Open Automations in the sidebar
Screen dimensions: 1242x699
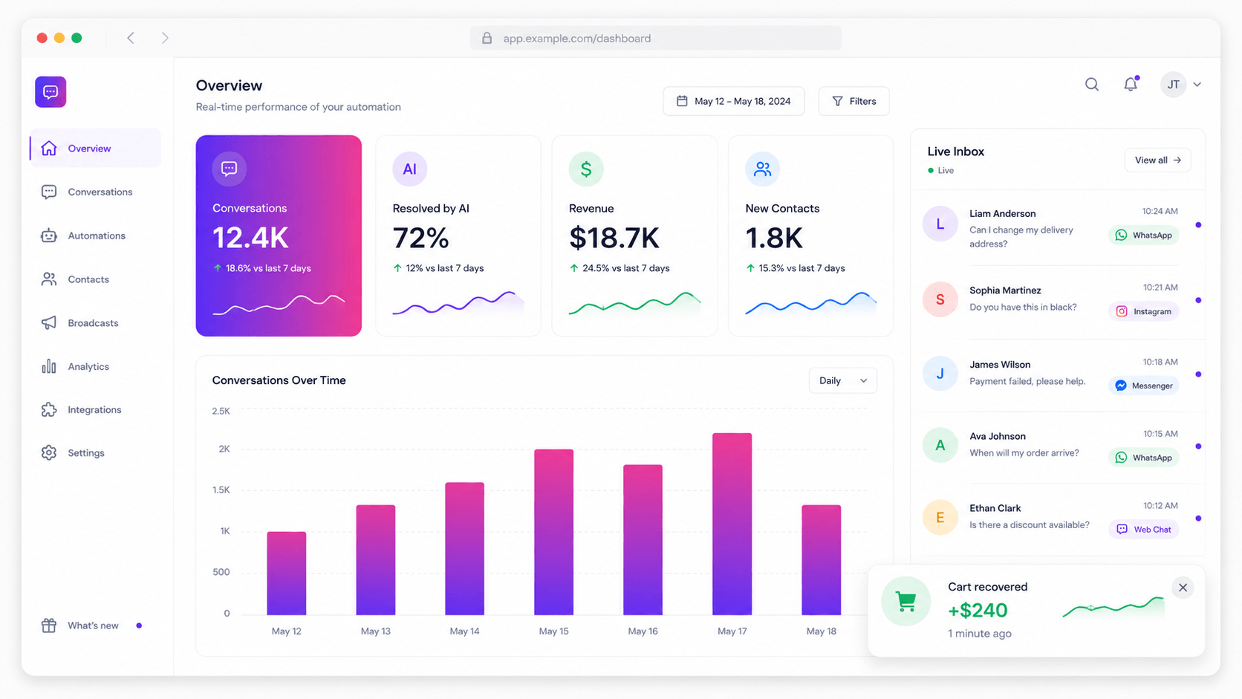(96, 235)
